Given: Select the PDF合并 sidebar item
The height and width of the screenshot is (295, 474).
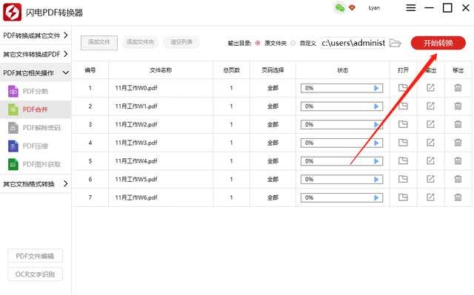Looking at the screenshot, I should (35, 109).
